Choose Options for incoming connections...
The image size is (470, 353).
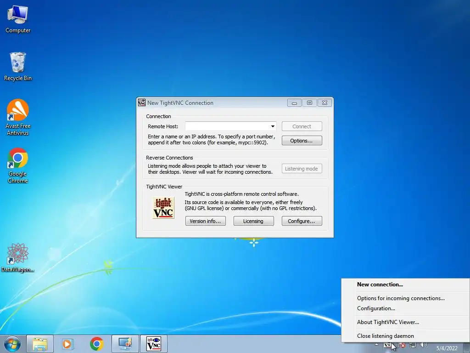pos(405,298)
